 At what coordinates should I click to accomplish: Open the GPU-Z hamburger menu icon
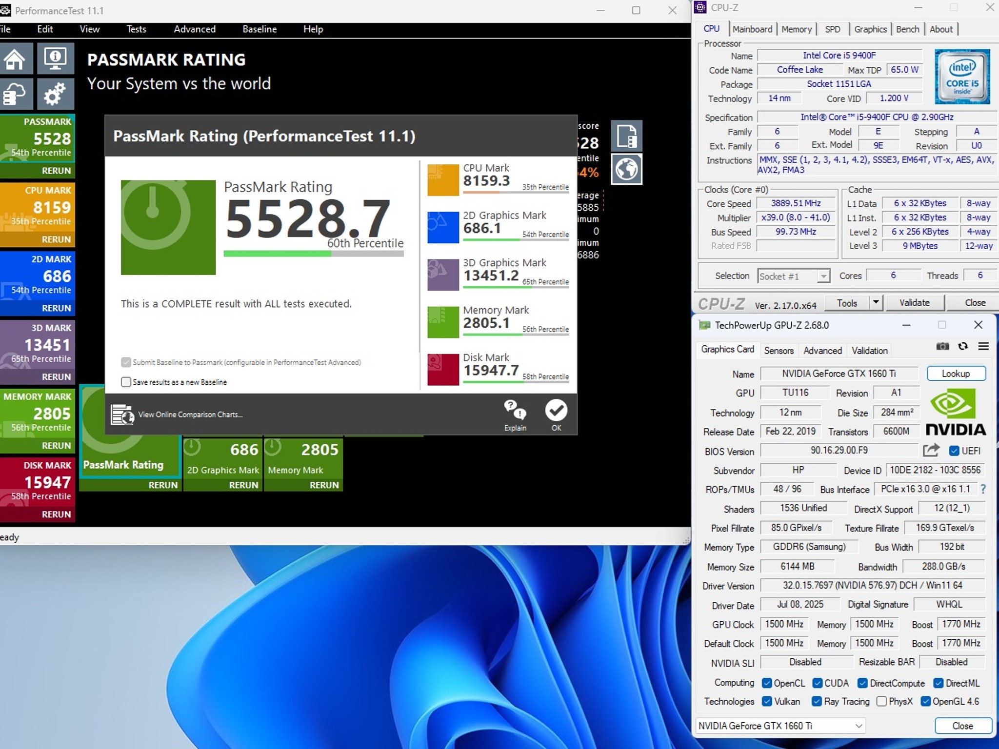983,346
